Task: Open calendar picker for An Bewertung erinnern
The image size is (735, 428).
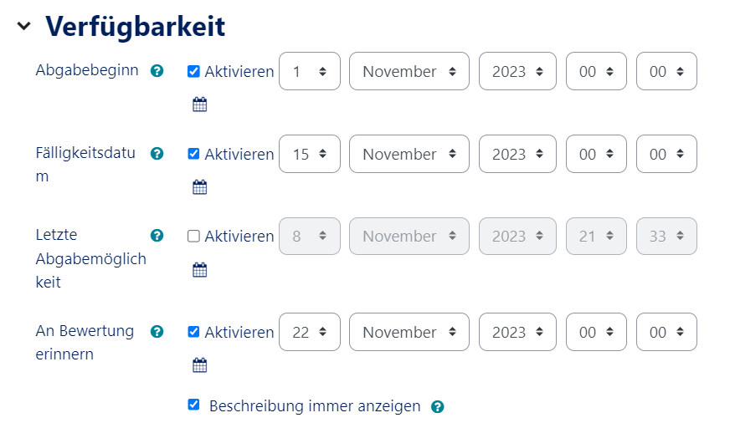Action: pos(199,364)
